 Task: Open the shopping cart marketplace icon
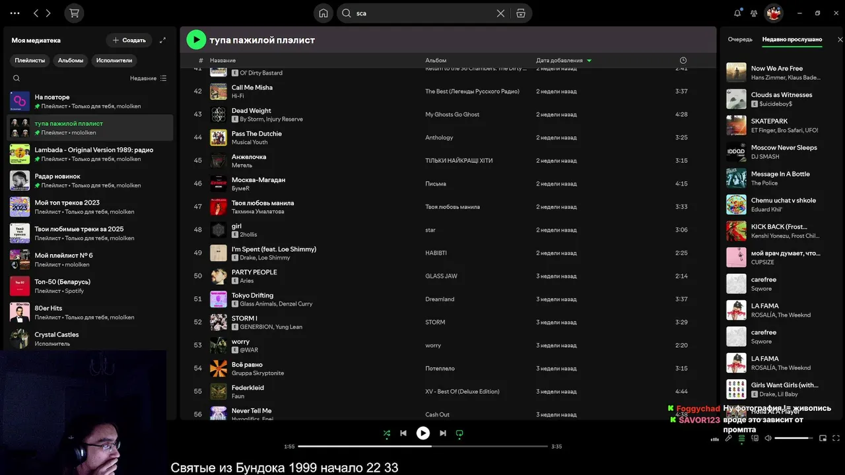[74, 13]
